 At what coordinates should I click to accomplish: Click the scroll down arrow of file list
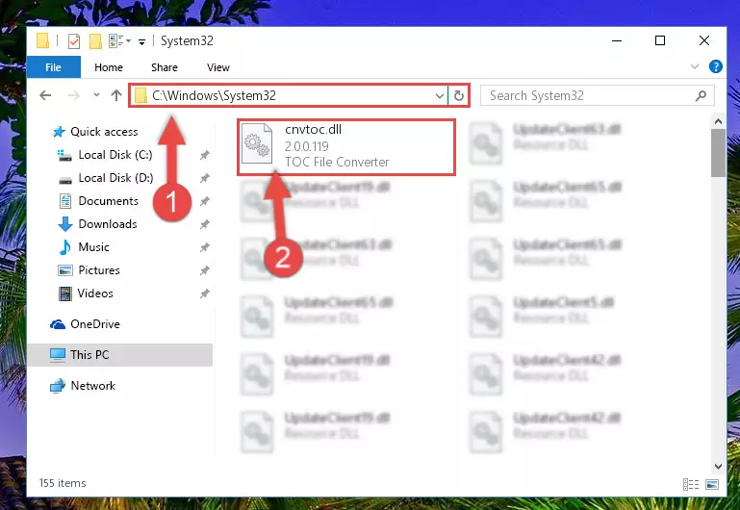coord(718,466)
